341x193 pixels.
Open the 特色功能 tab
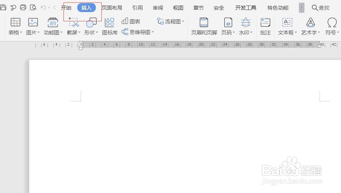(x=278, y=8)
